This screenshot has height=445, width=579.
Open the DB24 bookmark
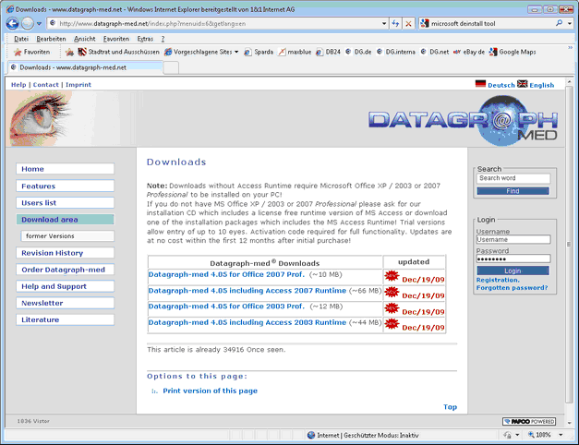click(x=328, y=52)
